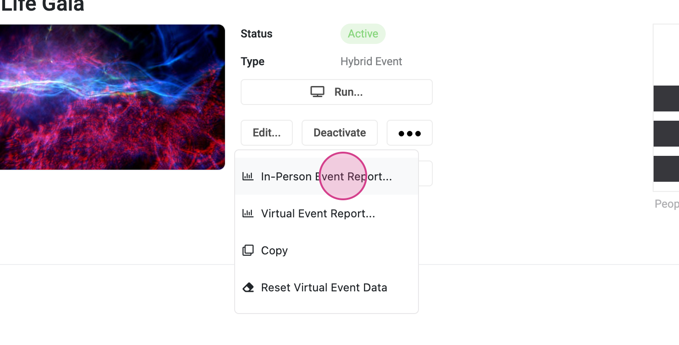Image resolution: width=679 pixels, height=345 pixels.
Task: Choose the Copy menu entry
Action: [x=274, y=251]
